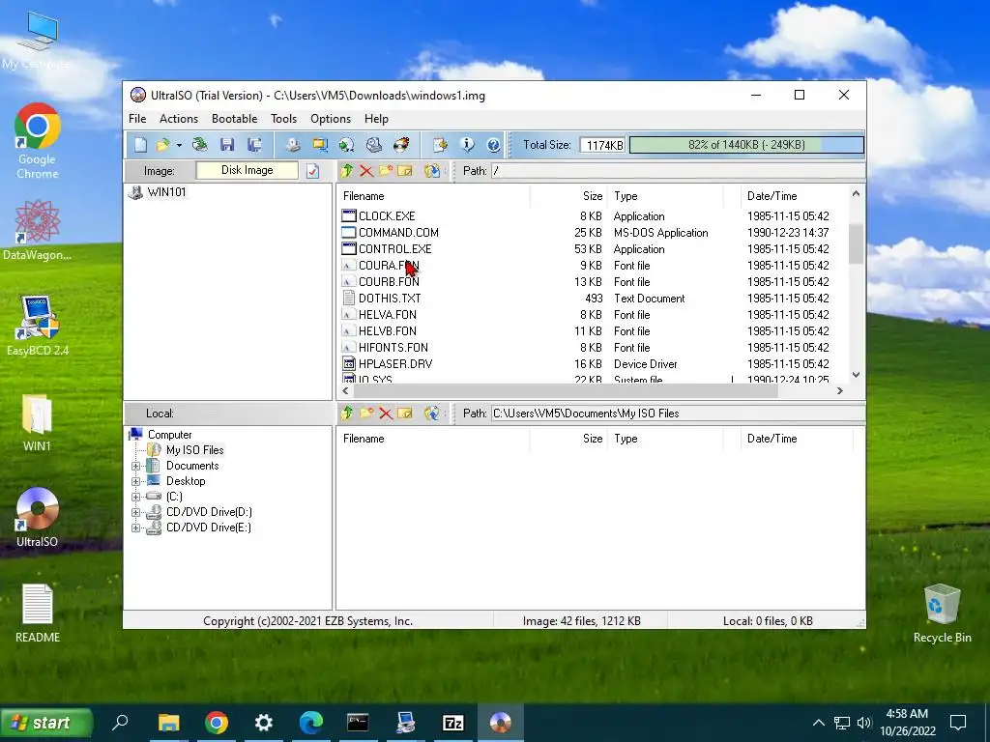The image size is (990, 742).
Task: Click the Burn CD/DVD Image flame icon
Action: (x=401, y=145)
